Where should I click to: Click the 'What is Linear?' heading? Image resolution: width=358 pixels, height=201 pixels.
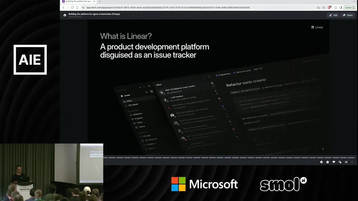pyautogui.click(x=126, y=36)
